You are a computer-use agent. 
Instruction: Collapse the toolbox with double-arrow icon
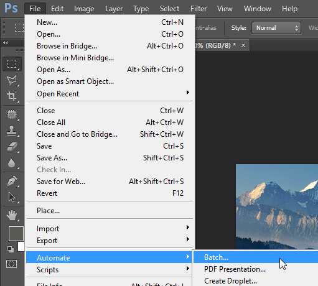[x=6, y=43]
